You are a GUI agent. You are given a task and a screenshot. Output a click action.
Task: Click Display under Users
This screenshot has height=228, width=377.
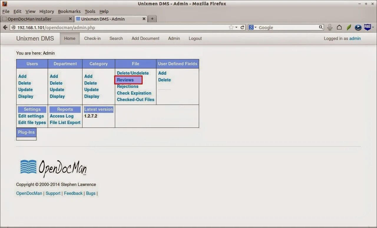click(x=26, y=96)
